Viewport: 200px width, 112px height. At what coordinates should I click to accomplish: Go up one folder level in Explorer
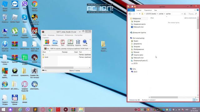click(x=140, y=14)
